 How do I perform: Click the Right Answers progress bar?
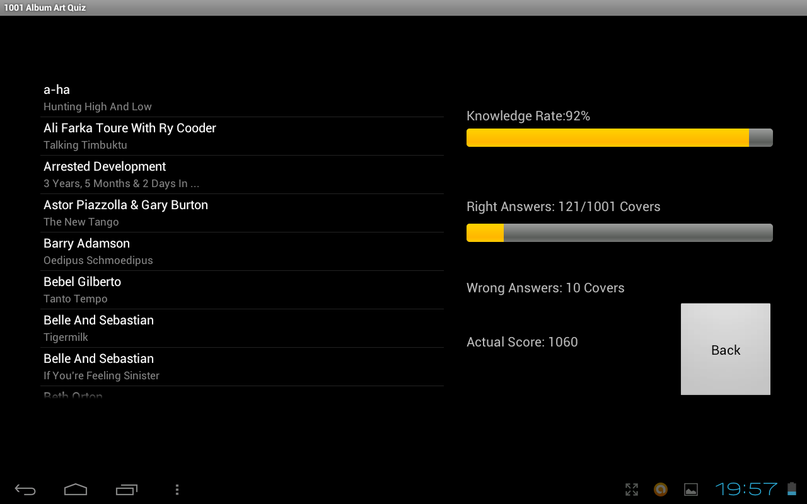(620, 232)
